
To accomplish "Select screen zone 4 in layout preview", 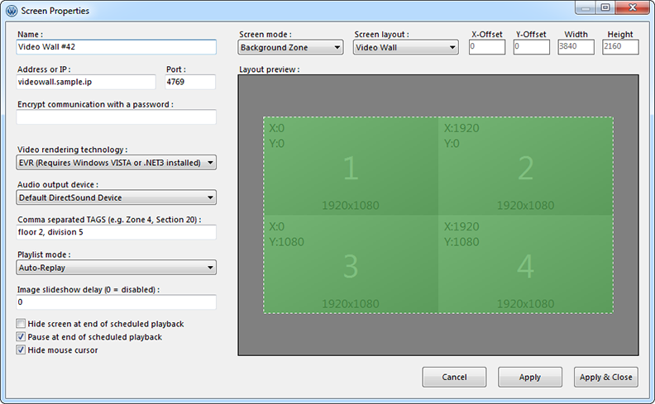I will pyautogui.click(x=526, y=264).
